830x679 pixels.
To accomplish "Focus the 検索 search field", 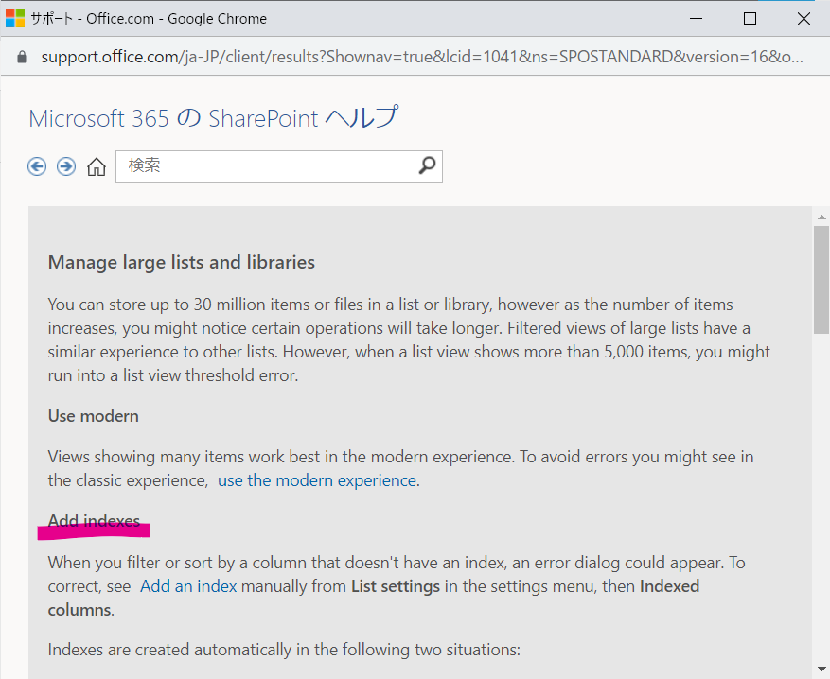I will [x=265, y=165].
